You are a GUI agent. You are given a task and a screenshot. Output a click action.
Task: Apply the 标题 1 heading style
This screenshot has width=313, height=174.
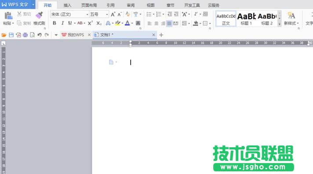click(247, 19)
